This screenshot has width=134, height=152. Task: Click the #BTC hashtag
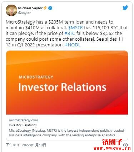point(70,33)
